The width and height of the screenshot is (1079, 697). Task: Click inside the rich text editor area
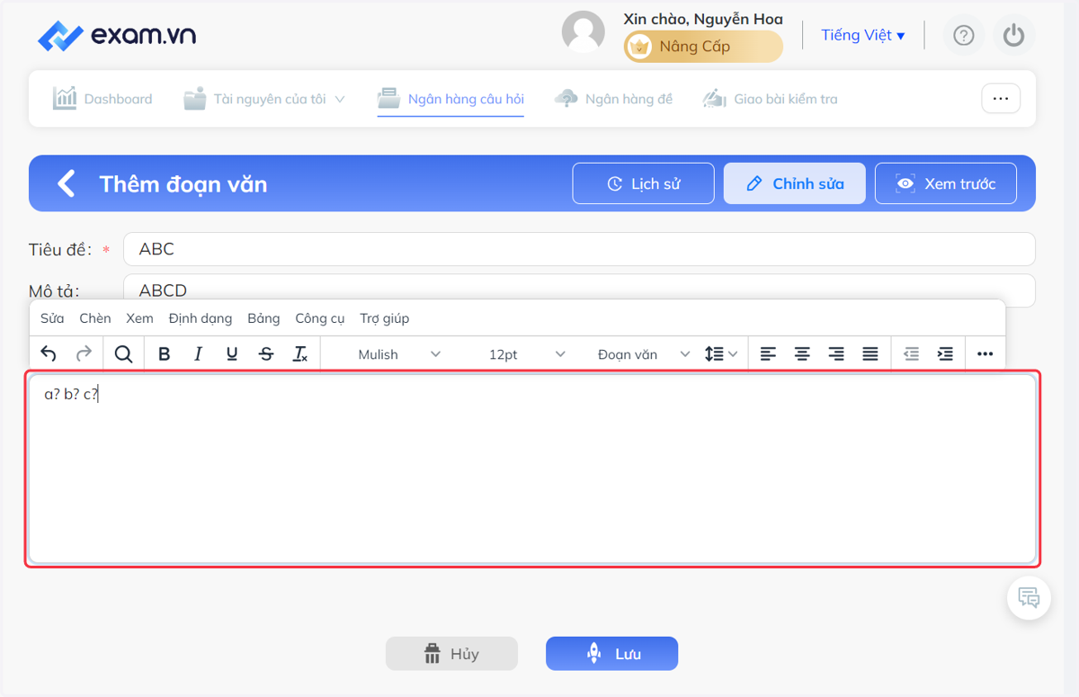[x=532, y=469]
